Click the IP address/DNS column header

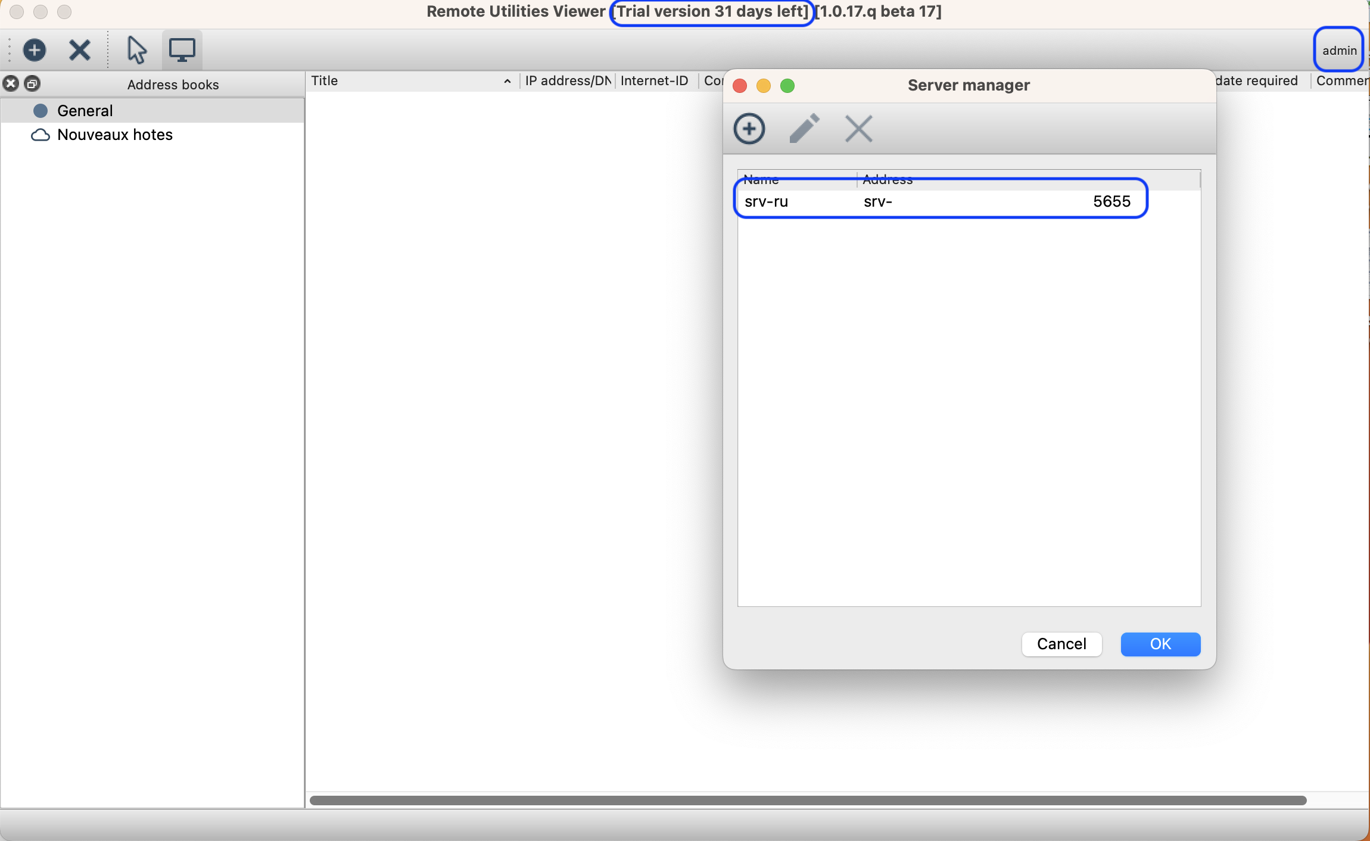(x=568, y=81)
